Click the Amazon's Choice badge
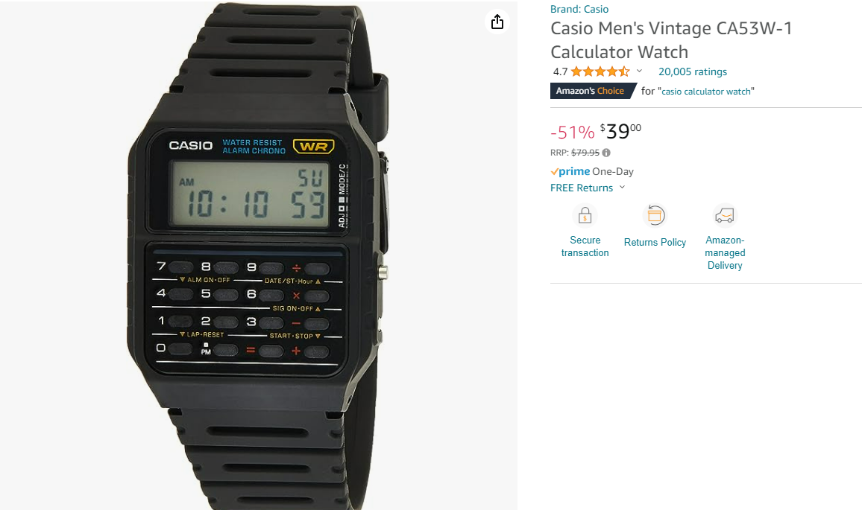The height and width of the screenshot is (510, 862). click(593, 91)
